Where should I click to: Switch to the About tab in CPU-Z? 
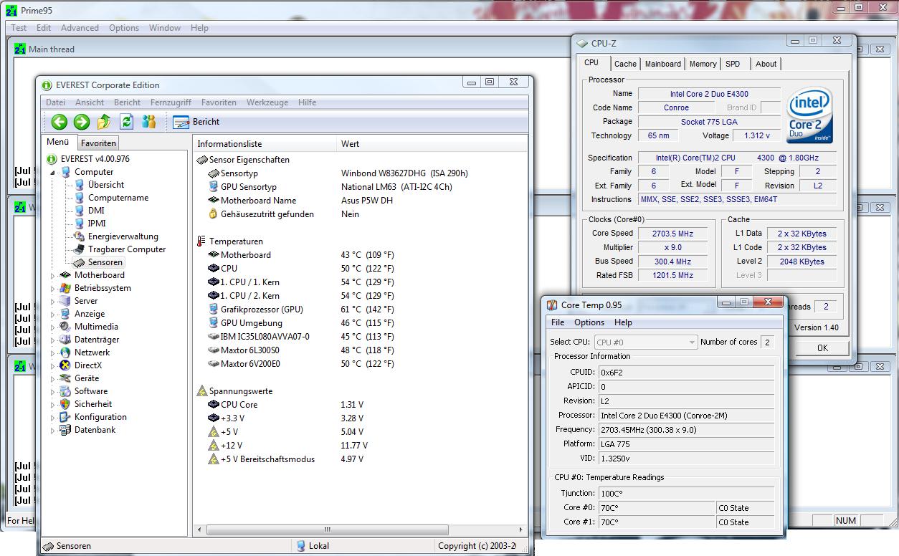[766, 64]
